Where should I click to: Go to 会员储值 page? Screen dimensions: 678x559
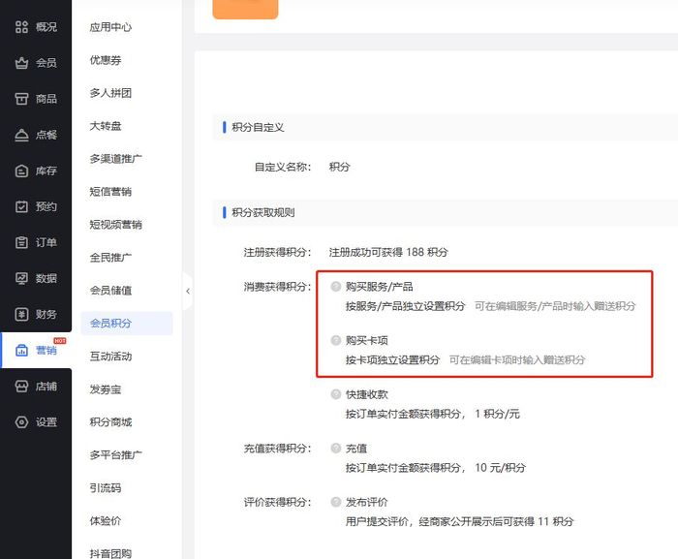(x=110, y=291)
